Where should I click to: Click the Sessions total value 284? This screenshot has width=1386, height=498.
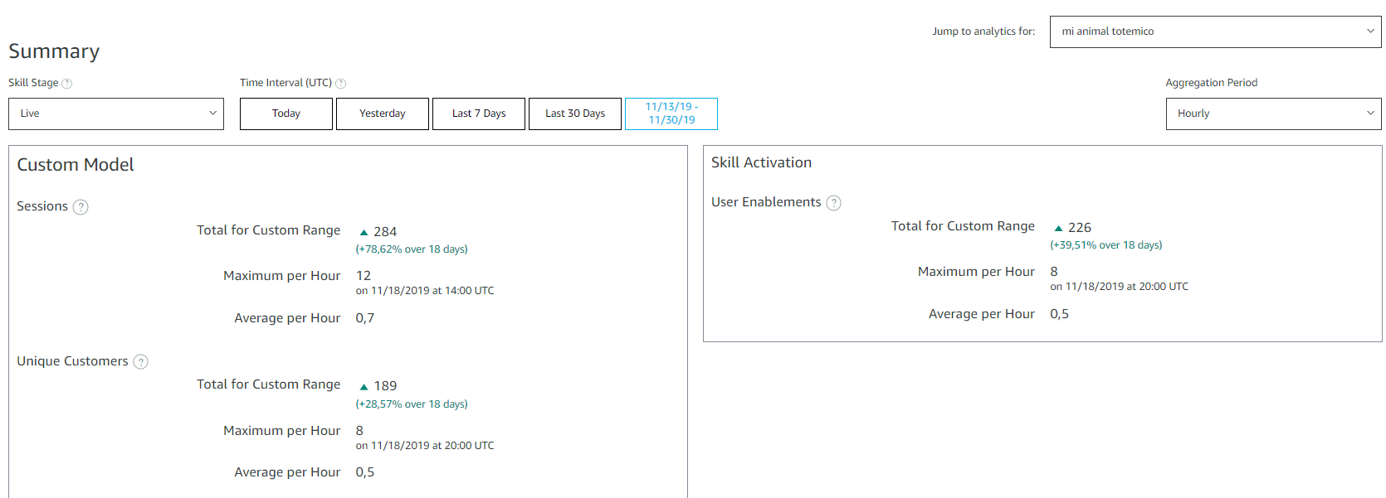(x=385, y=232)
